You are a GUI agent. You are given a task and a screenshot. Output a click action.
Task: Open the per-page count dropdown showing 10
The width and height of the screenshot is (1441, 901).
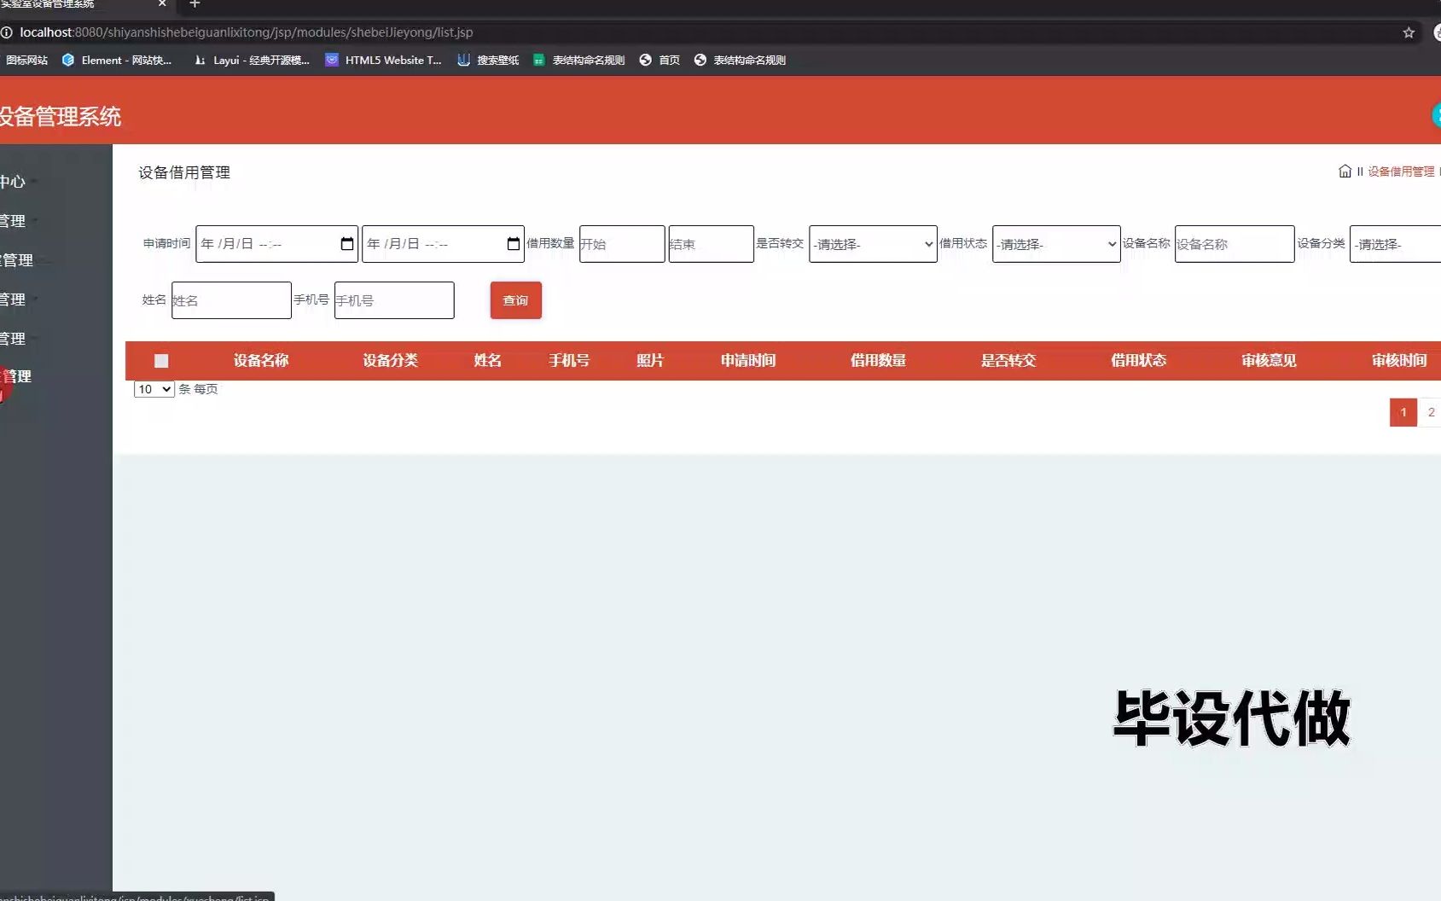click(153, 389)
